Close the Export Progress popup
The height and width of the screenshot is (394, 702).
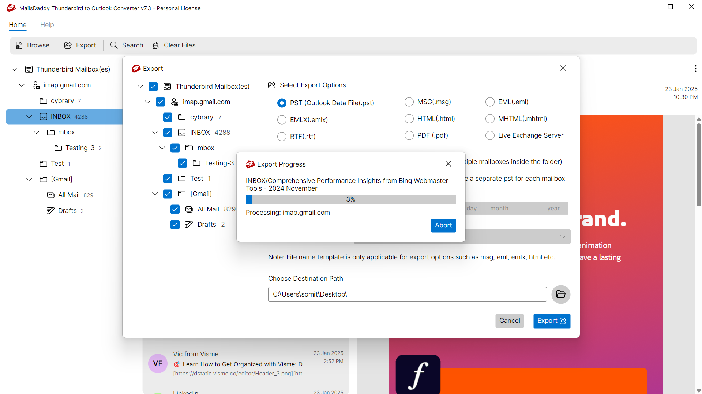click(448, 164)
